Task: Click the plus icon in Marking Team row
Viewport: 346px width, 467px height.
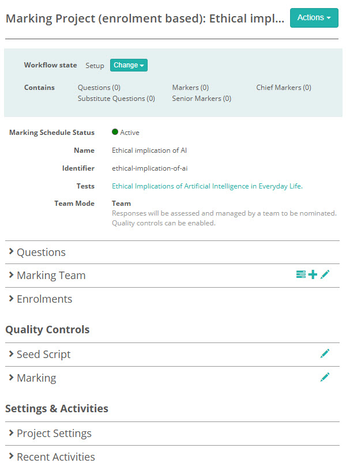Action: pyautogui.click(x=313, y=275)
